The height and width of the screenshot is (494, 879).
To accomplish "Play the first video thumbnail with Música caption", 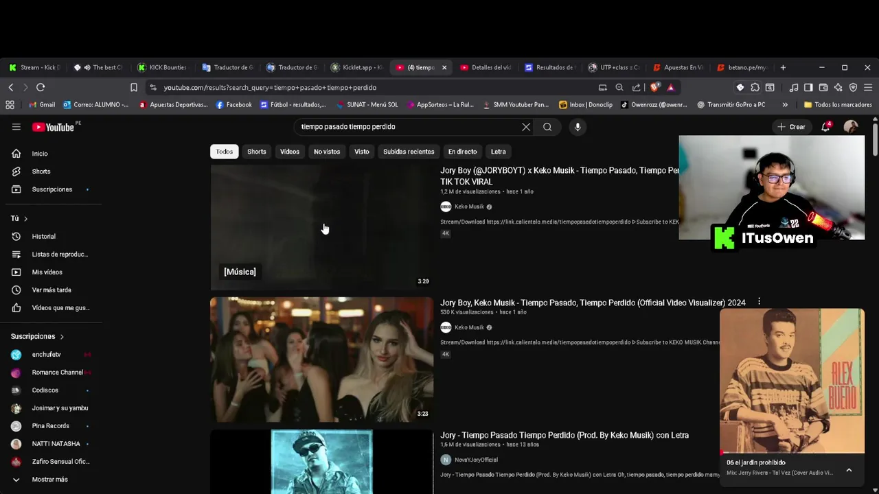I will pos(321,227).
